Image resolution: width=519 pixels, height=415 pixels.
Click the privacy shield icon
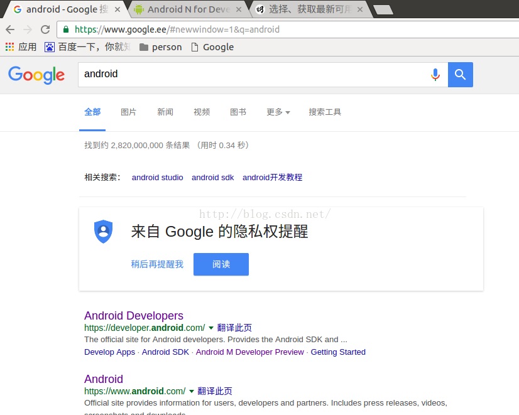click(103, 232)
